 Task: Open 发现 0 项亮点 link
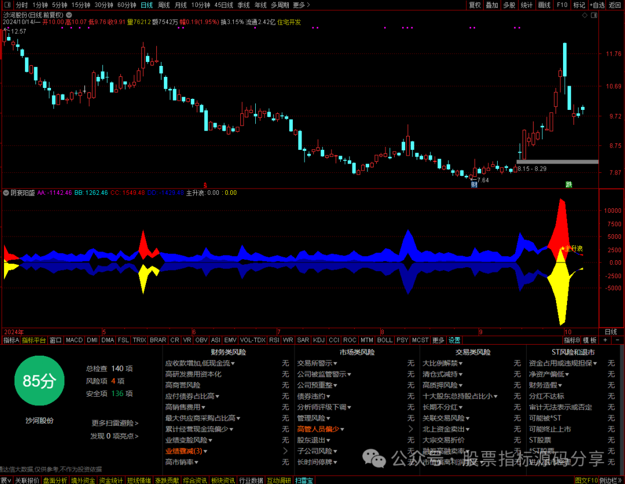point(115,436)
